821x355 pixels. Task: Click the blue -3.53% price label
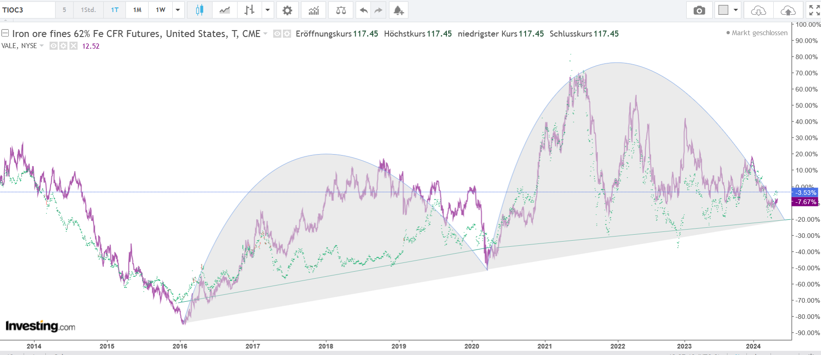(x=806, y=193)
